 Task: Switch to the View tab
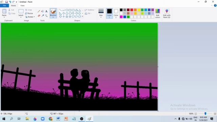[22, 5]
